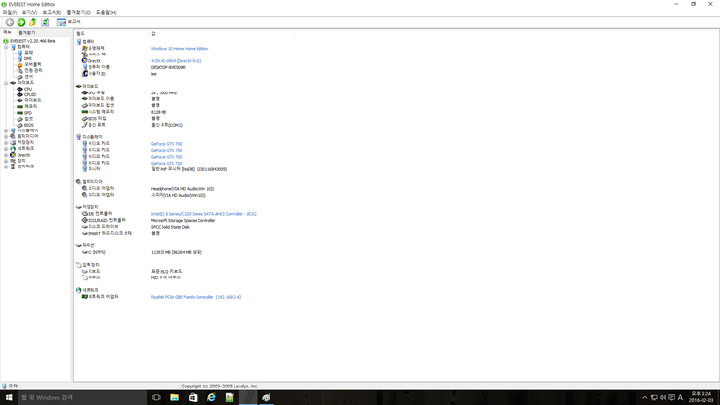Expand the 벤치마크 node in the tree

(x=6, y=166)
